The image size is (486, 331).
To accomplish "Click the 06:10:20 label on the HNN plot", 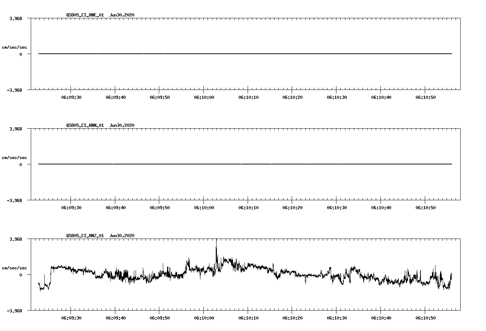I will pos(293,208).
